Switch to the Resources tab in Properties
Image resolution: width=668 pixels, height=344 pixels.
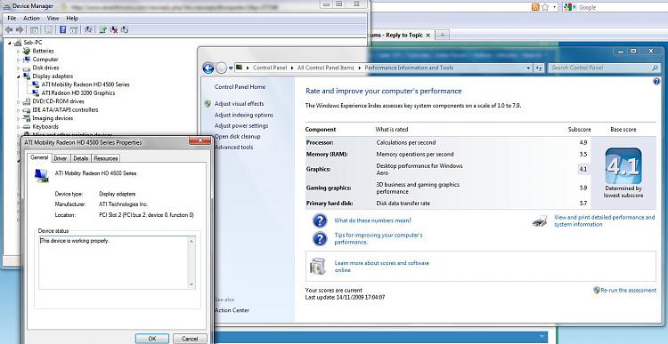pos(106,158)
